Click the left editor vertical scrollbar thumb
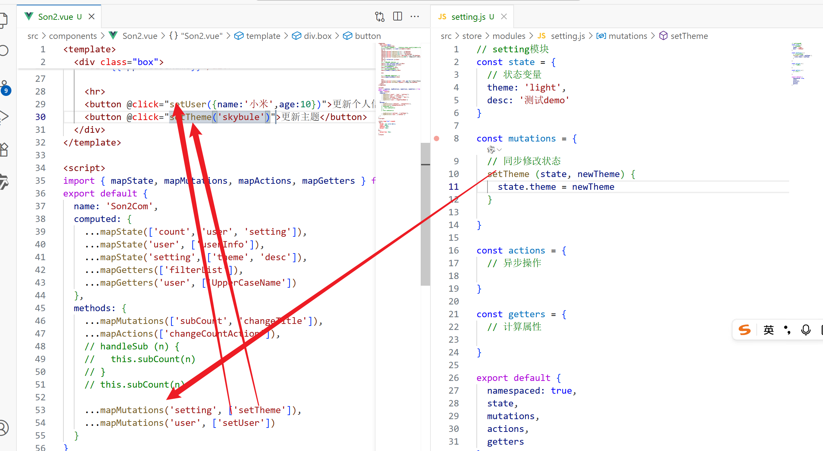 point(425,215)
